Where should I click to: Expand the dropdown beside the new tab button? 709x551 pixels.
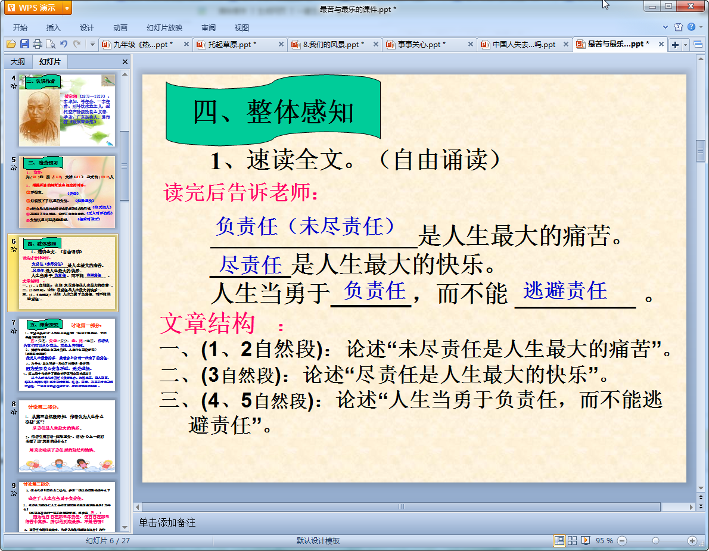(685, 45)
